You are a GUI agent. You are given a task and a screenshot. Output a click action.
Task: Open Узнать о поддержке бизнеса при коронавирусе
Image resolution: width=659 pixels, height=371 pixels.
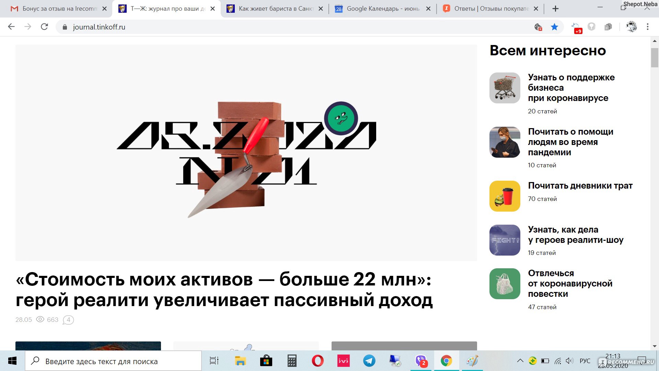(x=571, y=88)
